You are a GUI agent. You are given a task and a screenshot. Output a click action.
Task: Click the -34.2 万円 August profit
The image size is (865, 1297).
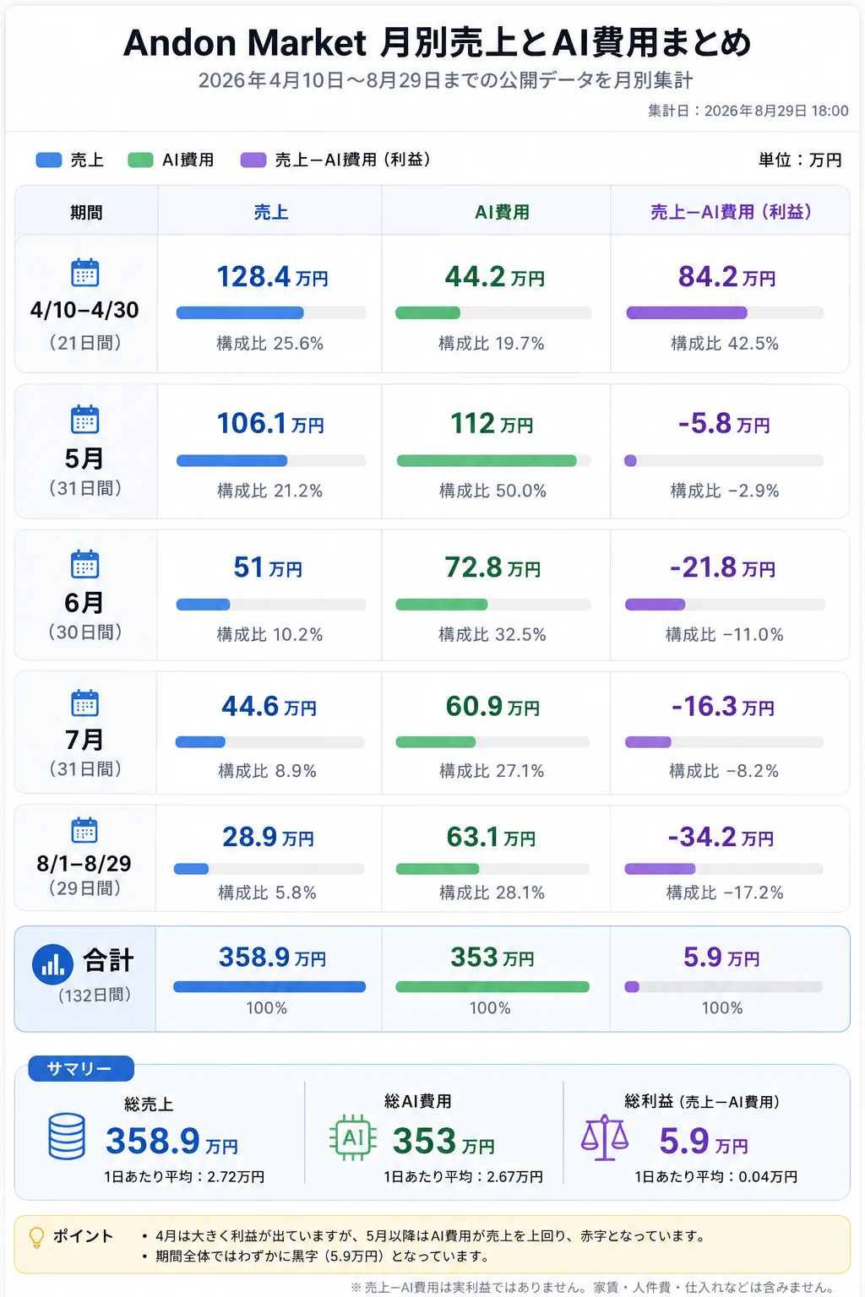(721, 837)
